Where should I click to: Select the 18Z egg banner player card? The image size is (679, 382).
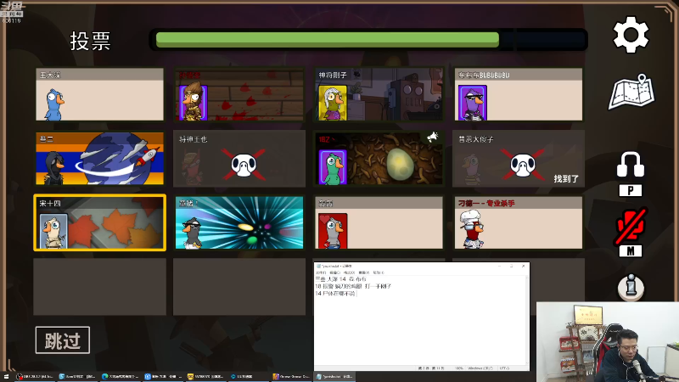coord(379,159)
